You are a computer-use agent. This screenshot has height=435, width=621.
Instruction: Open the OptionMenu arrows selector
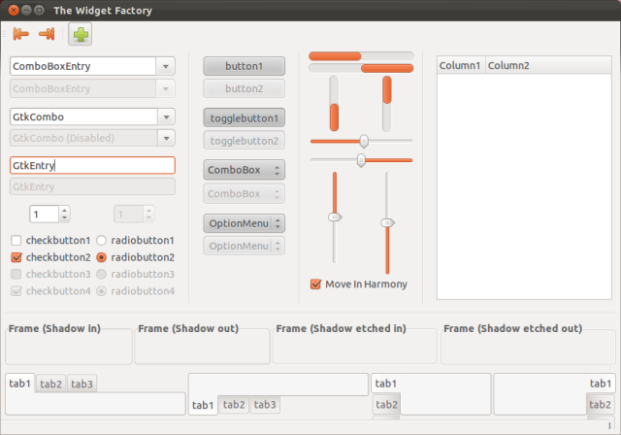pos(245,223)
